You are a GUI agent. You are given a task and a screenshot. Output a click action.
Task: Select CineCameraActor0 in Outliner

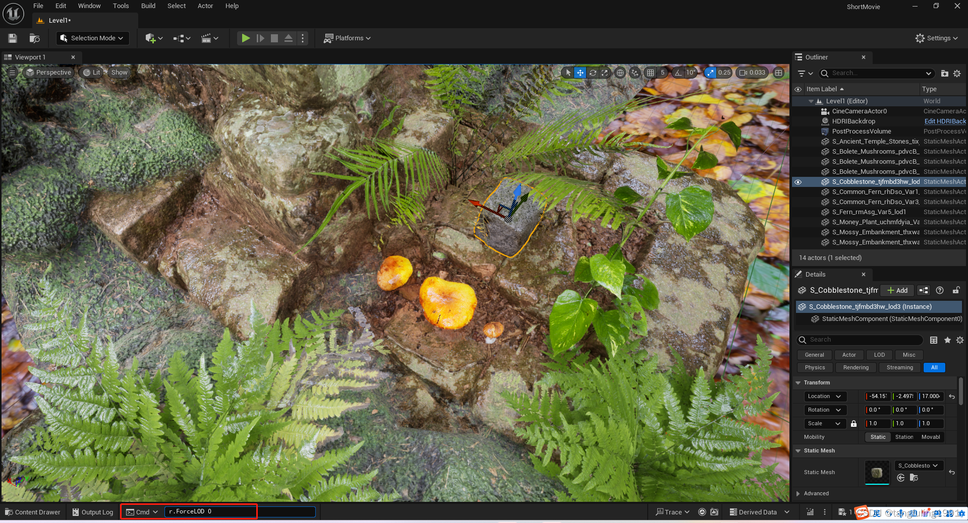859,111
